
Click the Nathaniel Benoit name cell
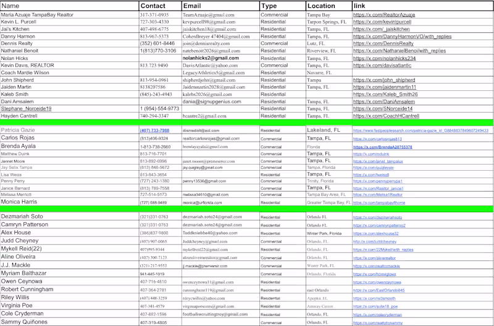(69, 51)
